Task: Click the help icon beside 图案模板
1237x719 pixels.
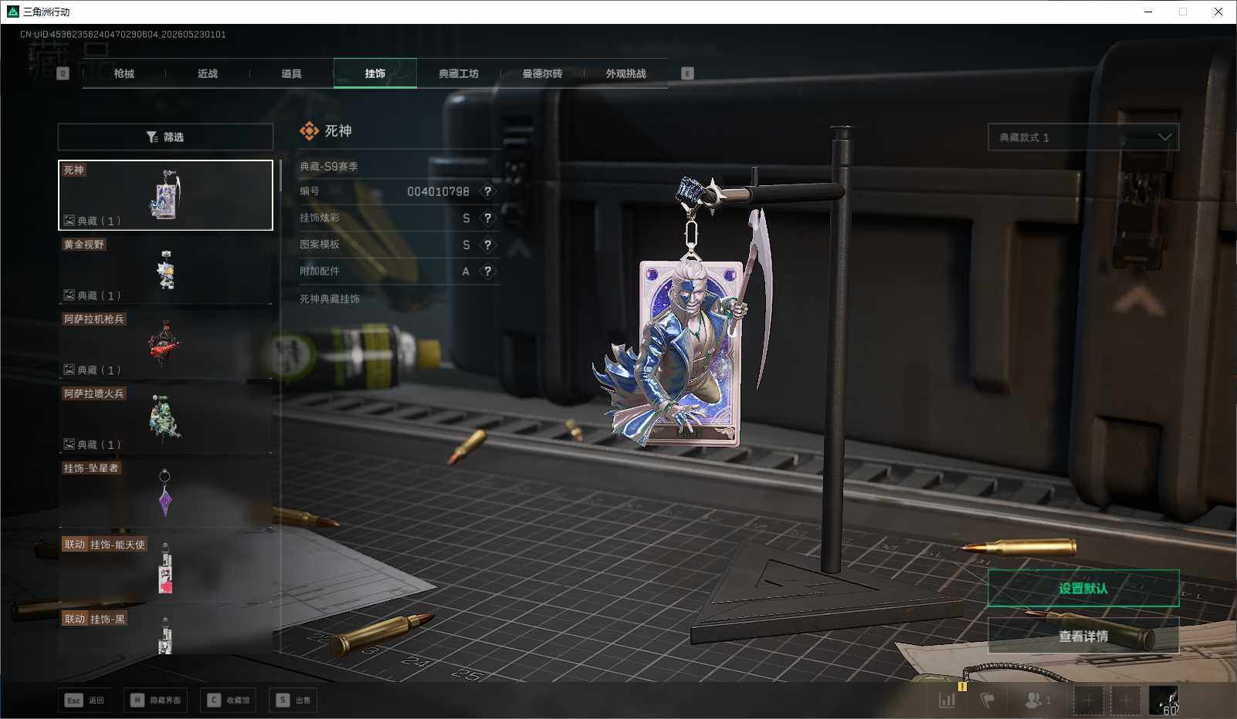Action: pos(487,245)
